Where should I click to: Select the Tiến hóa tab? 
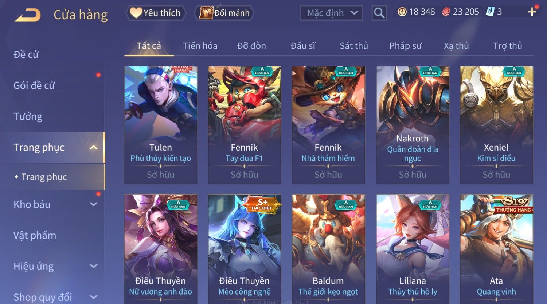coord(200,46)
